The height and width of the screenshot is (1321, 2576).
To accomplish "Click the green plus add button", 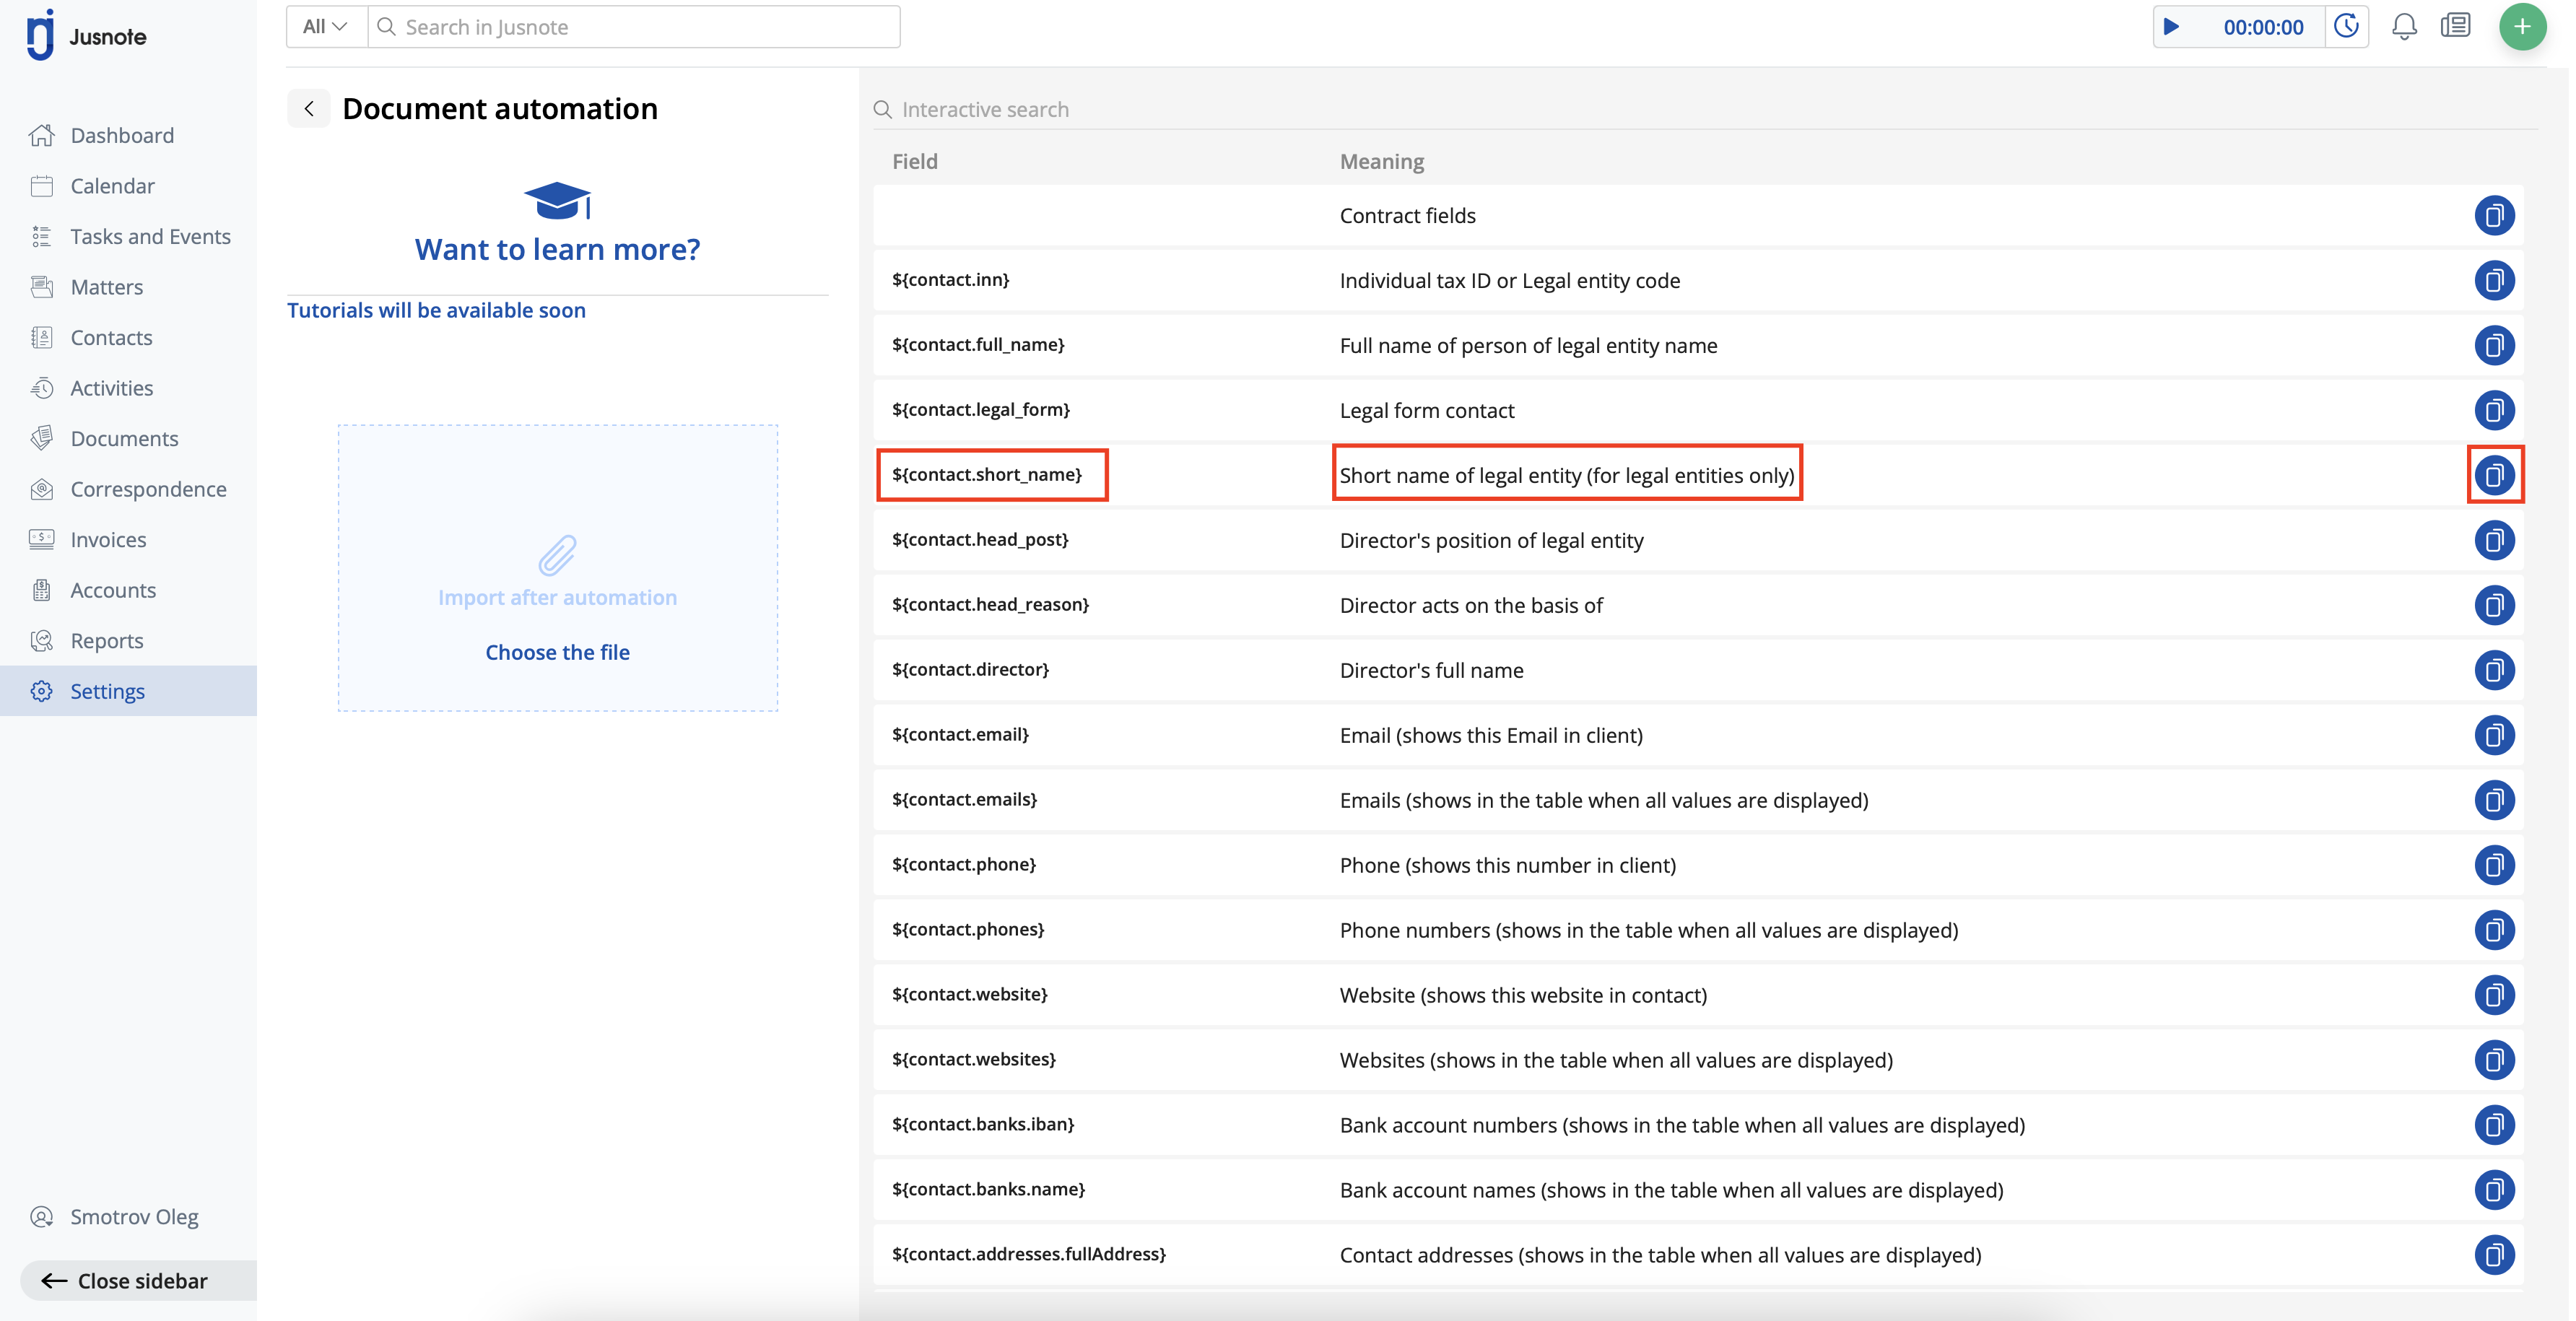I will coord(2522,27).
